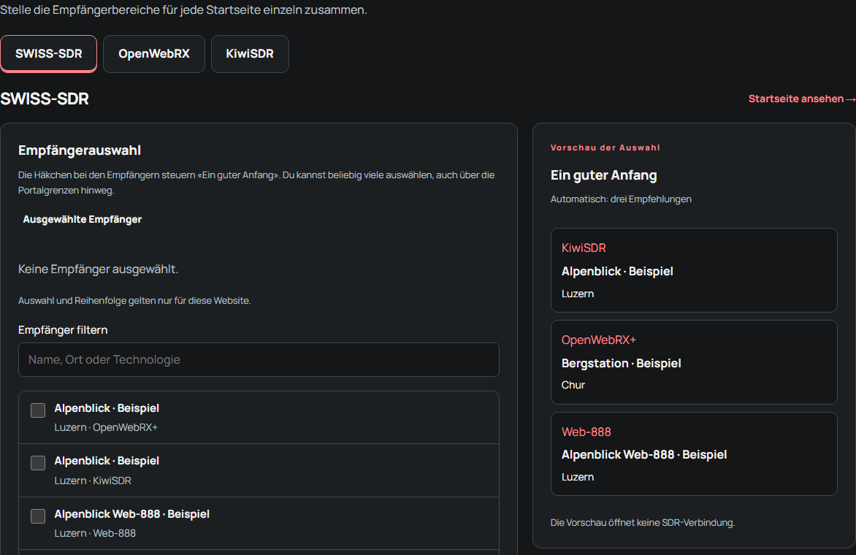Focus the Empfänger filtern search field
Image resolution: width=856 pixels, height=555 pixels.
click(259, 359)
